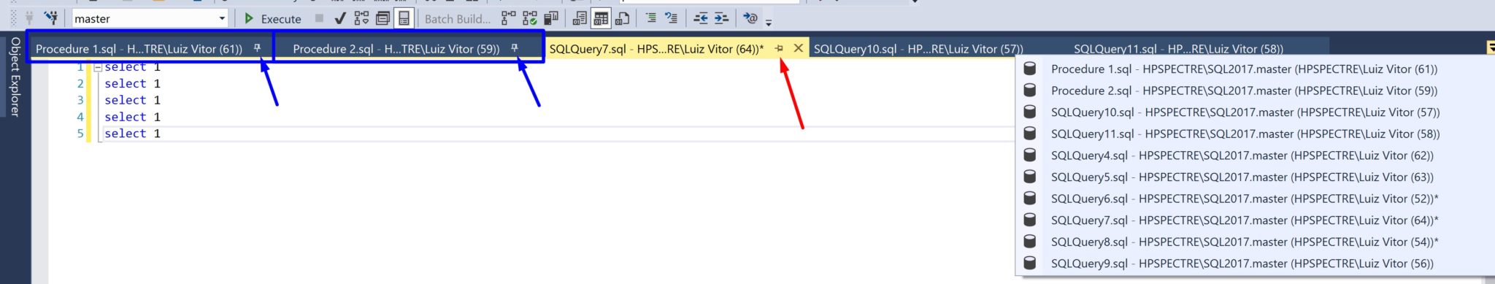This screenshot has height=284, width=1495.
Task: Toggle IntelliSense Enabled button
Action: 404,18
